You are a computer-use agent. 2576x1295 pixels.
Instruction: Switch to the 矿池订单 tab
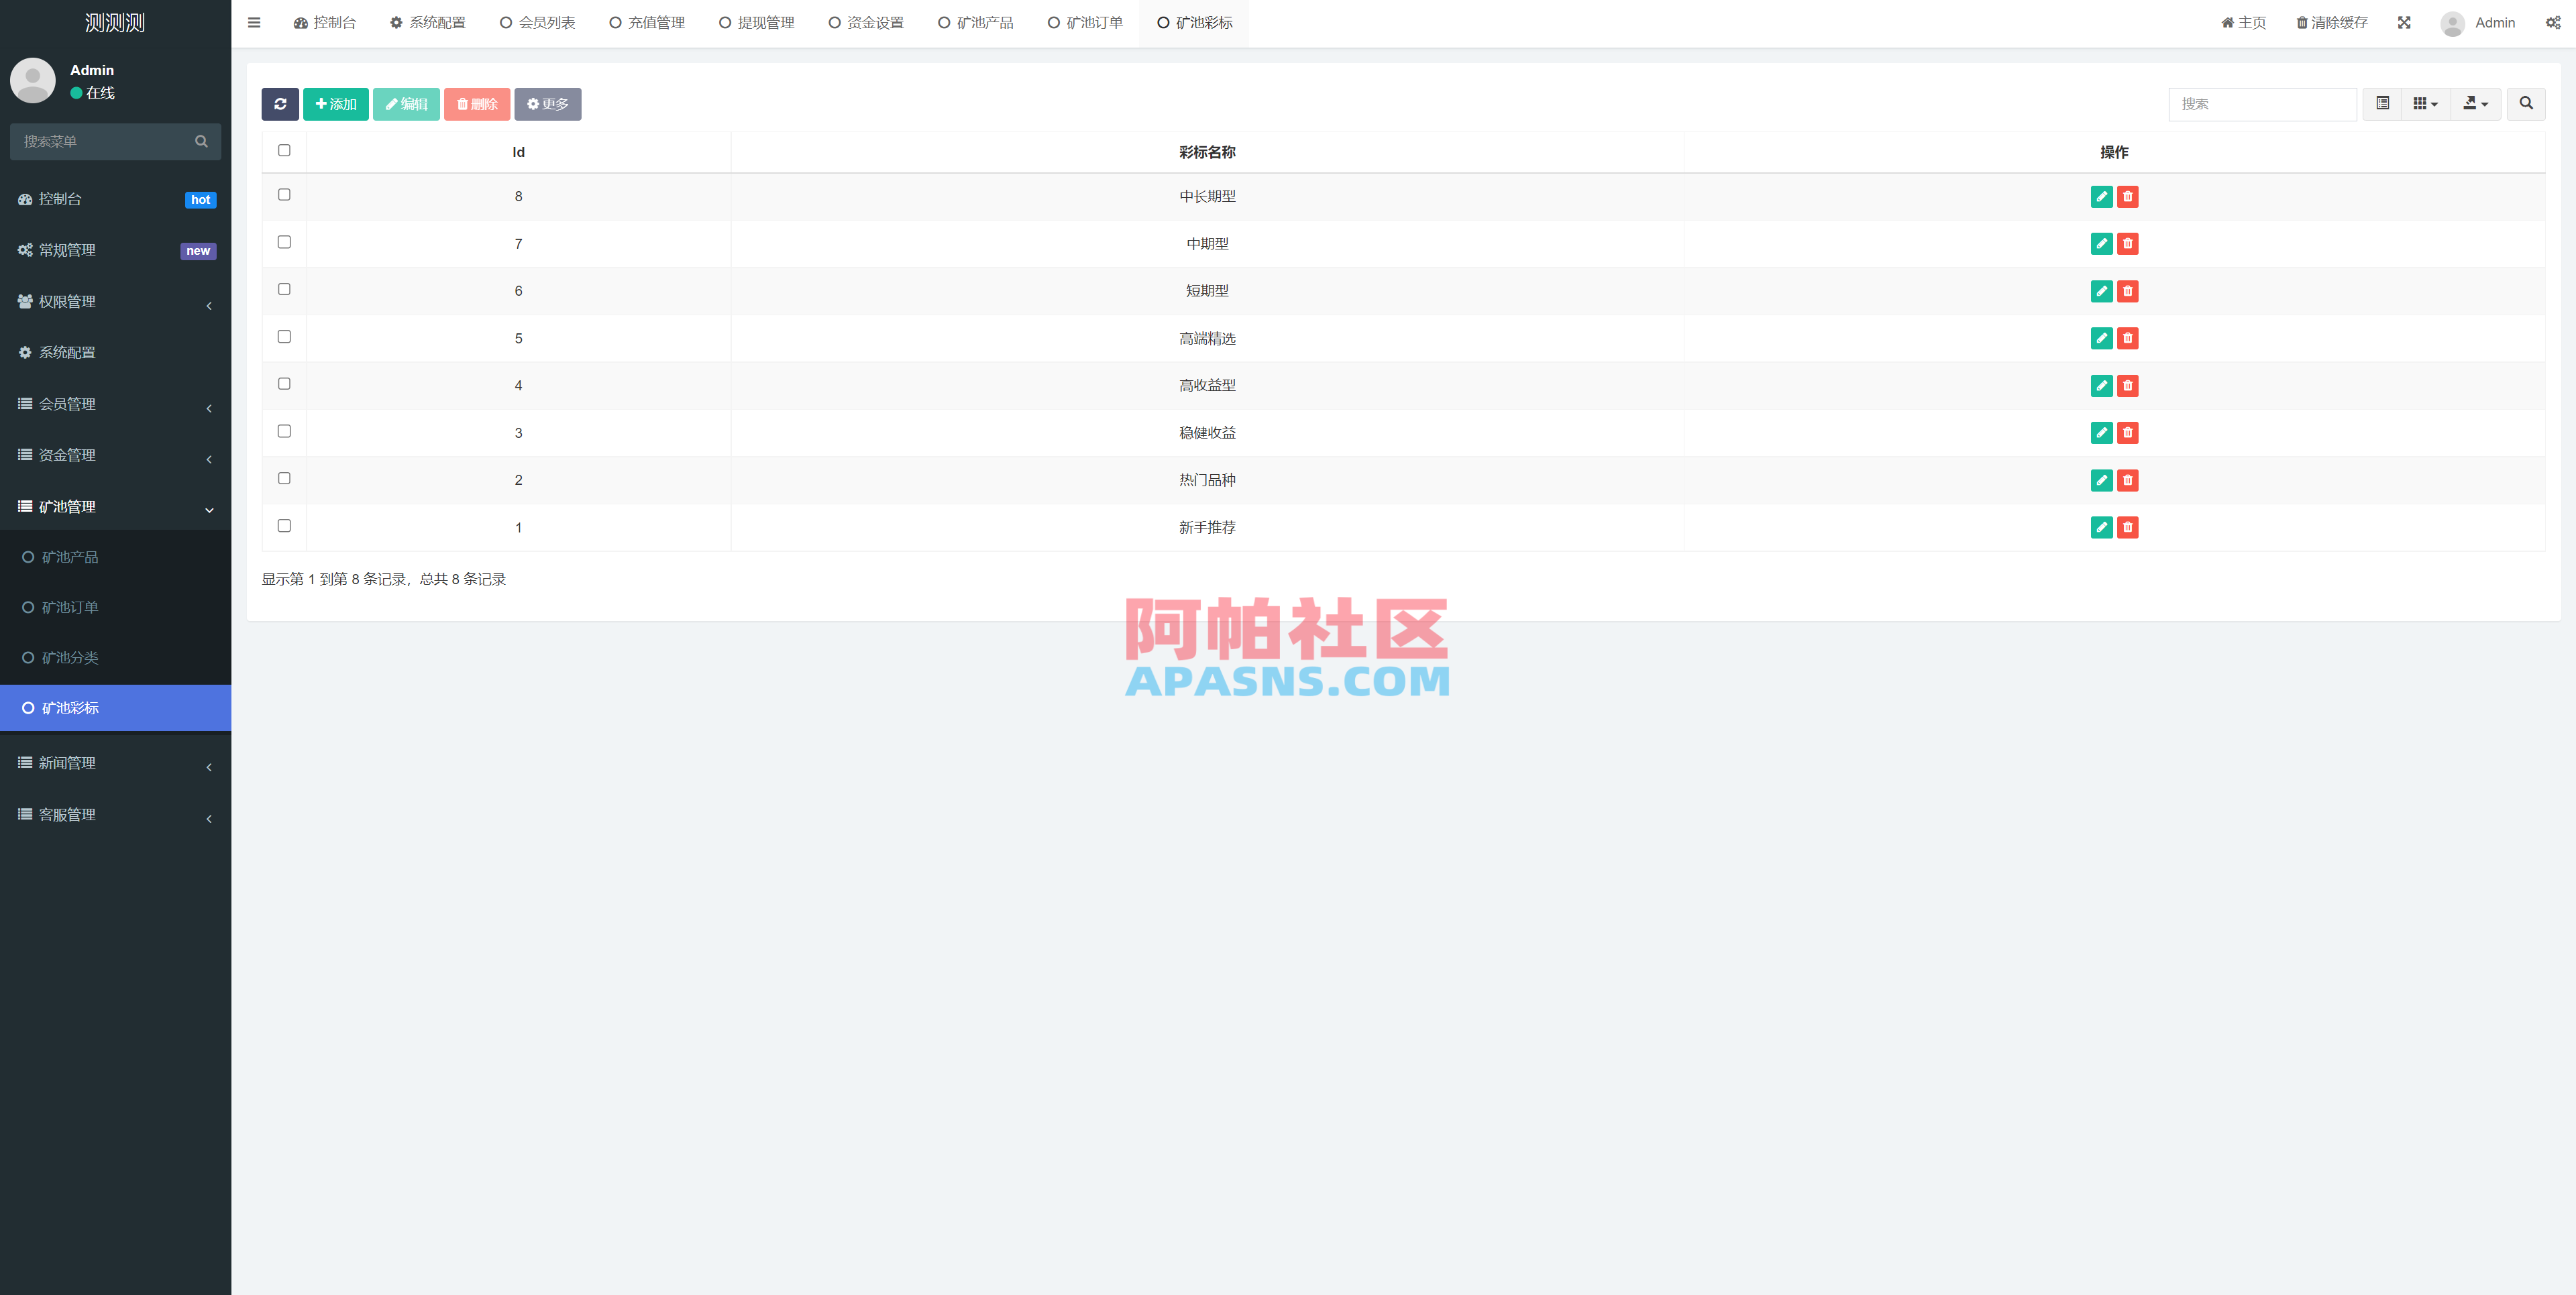[x=1085, y=22]
